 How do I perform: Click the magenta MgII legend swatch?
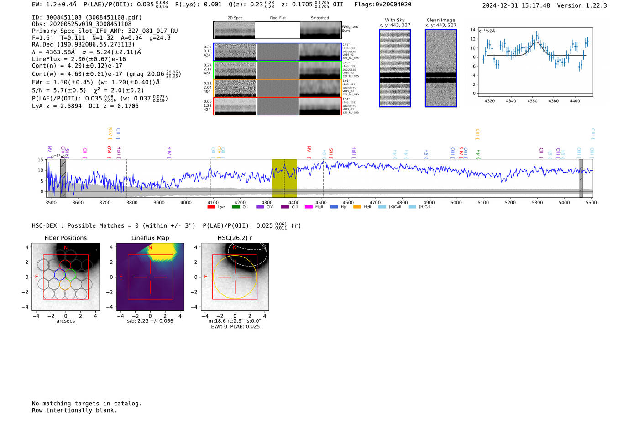(x=309, y=207)
